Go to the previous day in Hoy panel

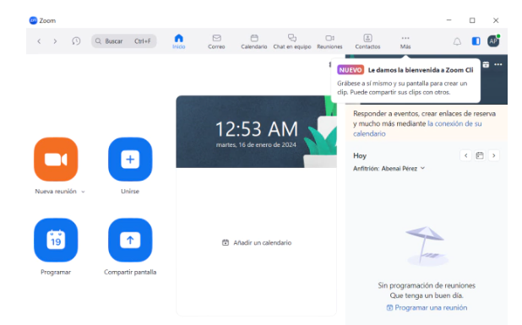pyautogui.click(x=465, y=155)
